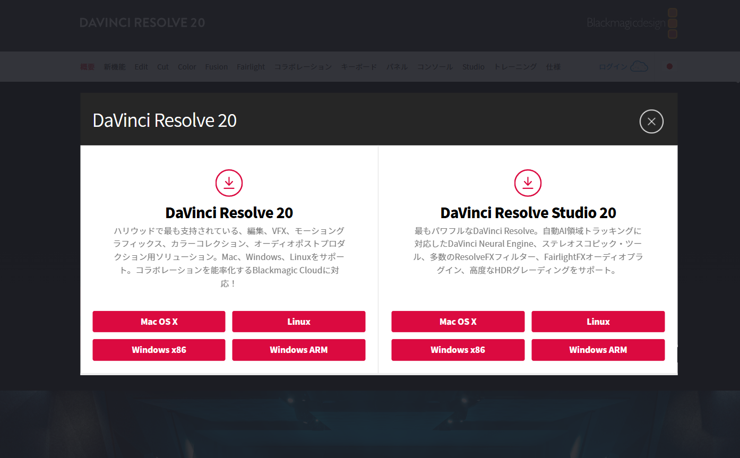This screenshot has width=740, height=458.
Task: Switch to the Fairlight navigation tab
Action: coord(251,67)
